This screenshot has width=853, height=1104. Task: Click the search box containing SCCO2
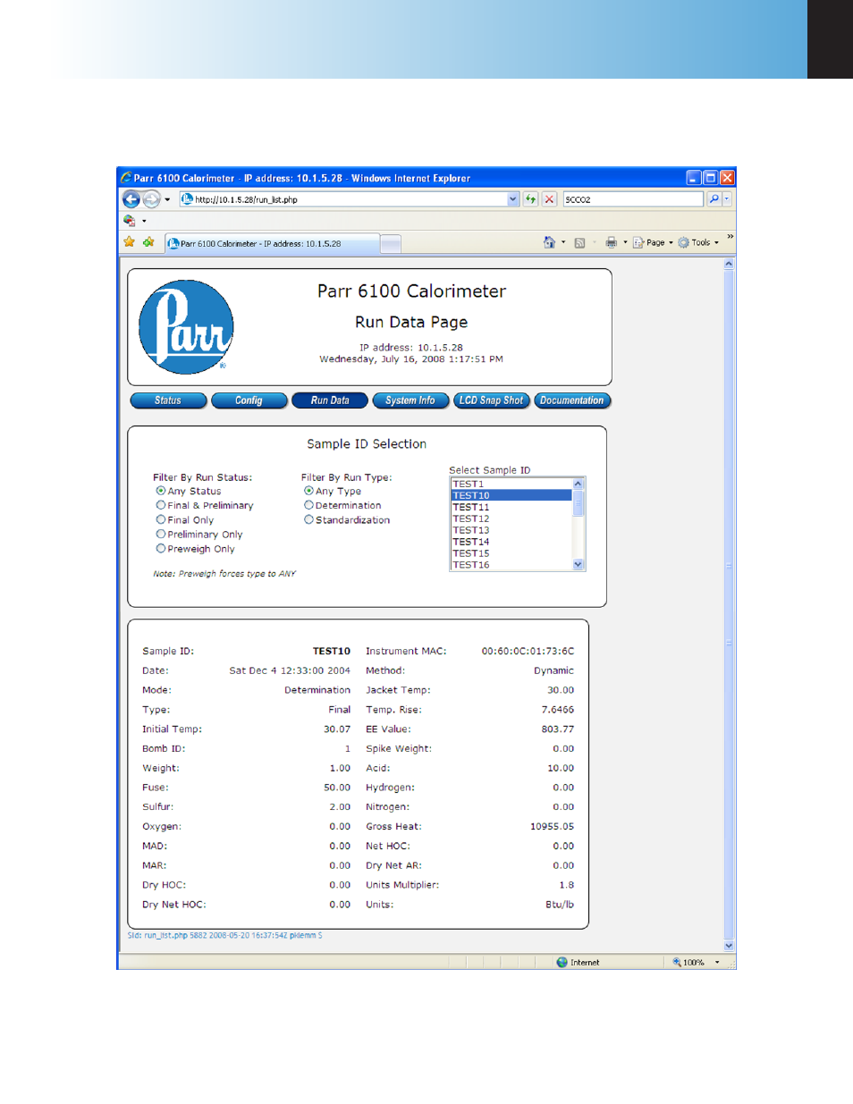point(633,199)
